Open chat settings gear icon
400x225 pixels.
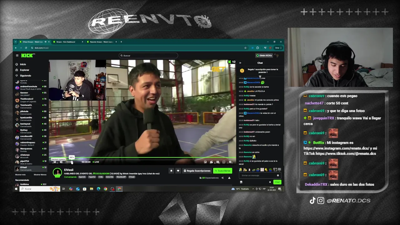pyautogui.click(x=270, y=182)
